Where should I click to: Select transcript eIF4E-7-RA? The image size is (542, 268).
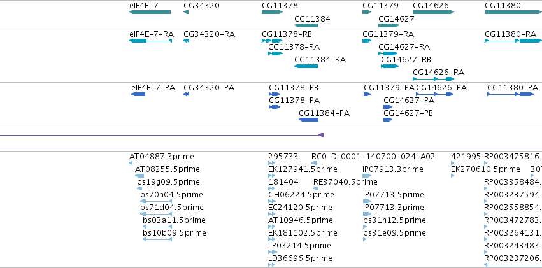click(x=150, y=41)
